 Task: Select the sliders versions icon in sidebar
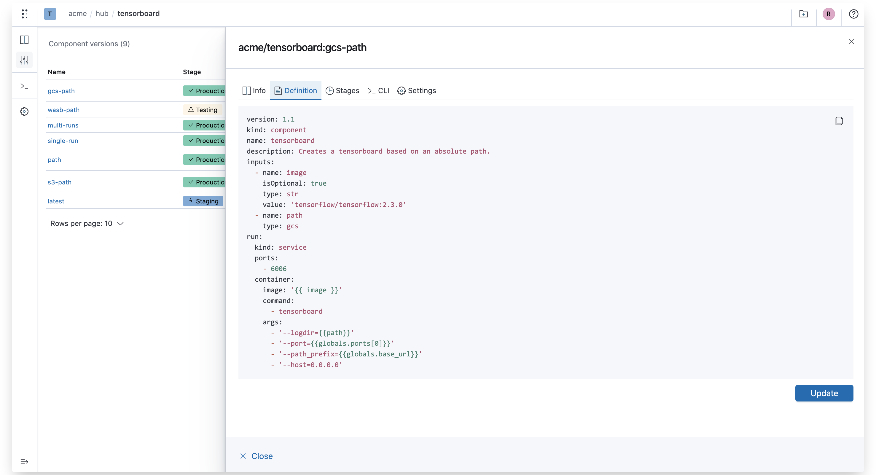pos(24,60)
